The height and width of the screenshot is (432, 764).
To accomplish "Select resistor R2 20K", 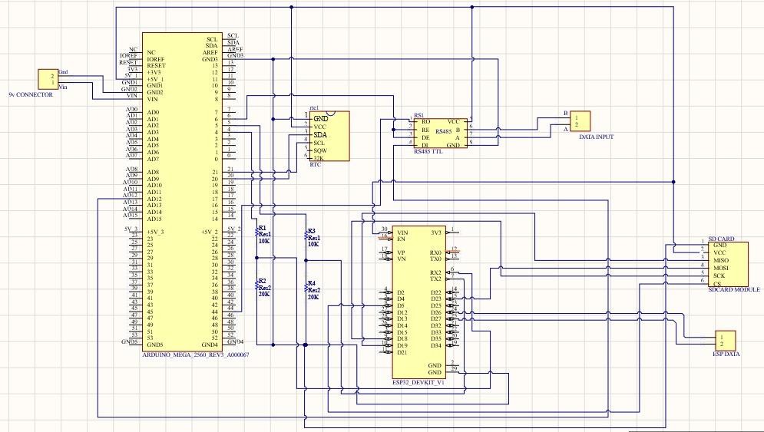I will point(256,287).
